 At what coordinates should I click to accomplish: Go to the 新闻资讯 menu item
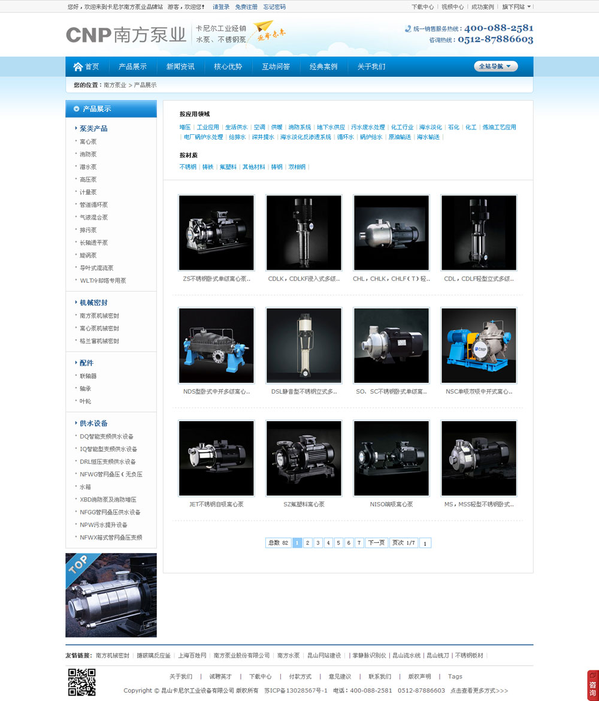[x=180, y=67]
